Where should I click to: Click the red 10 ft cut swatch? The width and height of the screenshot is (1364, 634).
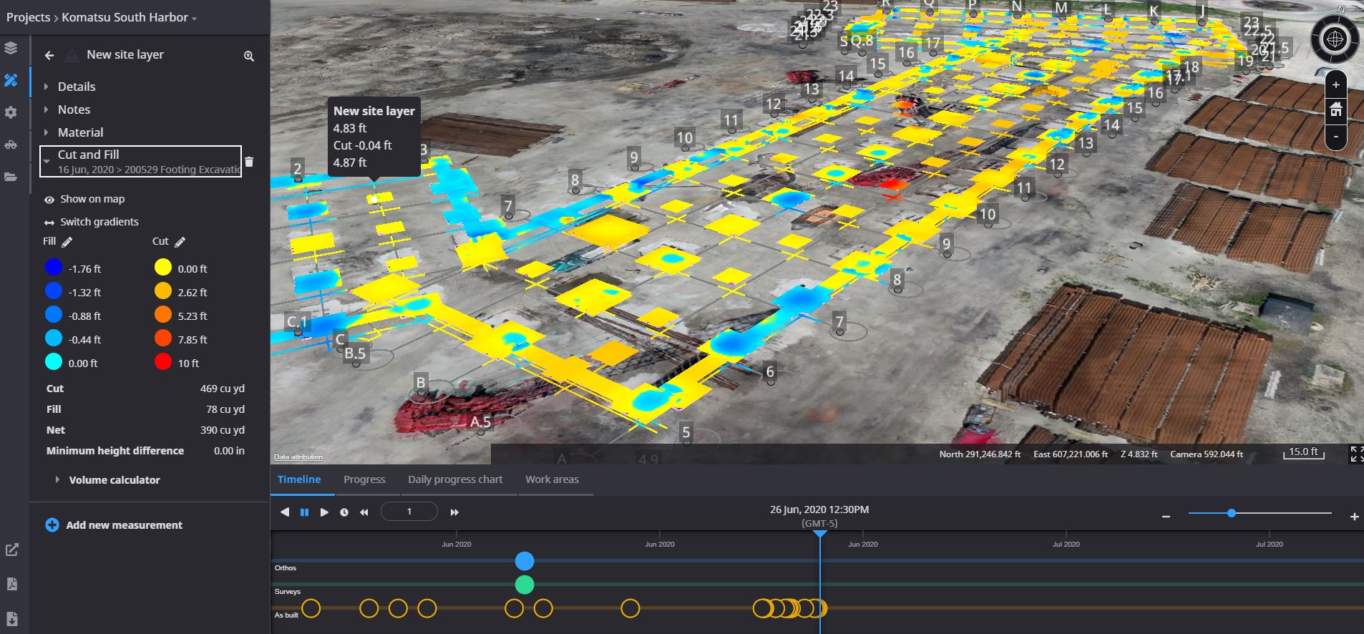click(163, 363)
